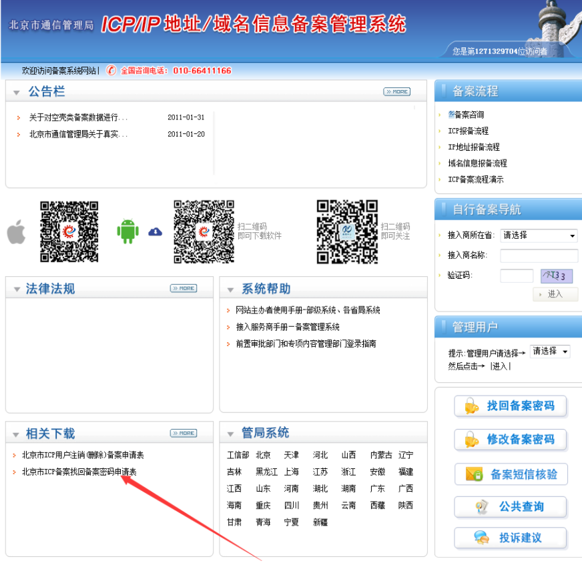Click the captcha verification code image

point(557,275)
